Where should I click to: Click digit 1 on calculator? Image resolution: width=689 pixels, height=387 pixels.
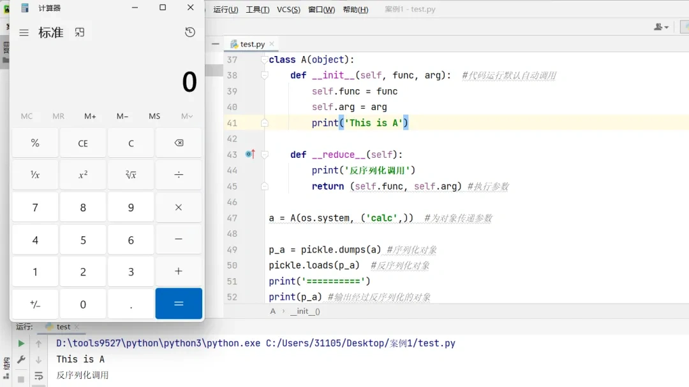tap(35, 272)
